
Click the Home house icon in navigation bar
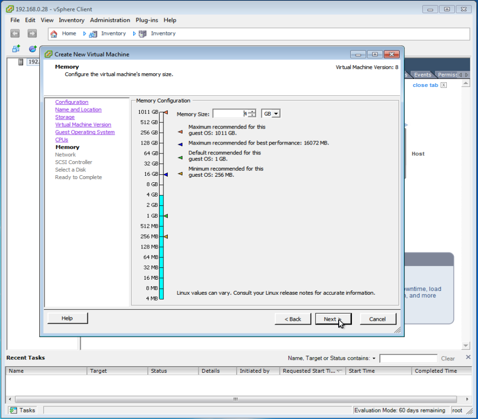coord(54,34)
